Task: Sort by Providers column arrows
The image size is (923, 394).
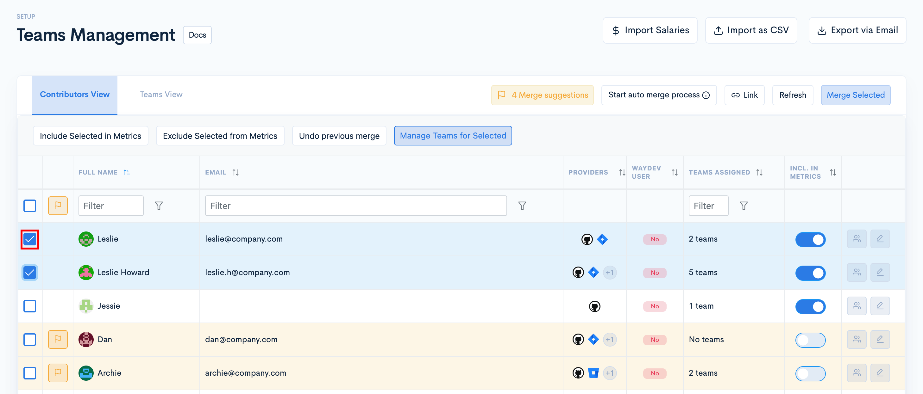Action: 622,172
